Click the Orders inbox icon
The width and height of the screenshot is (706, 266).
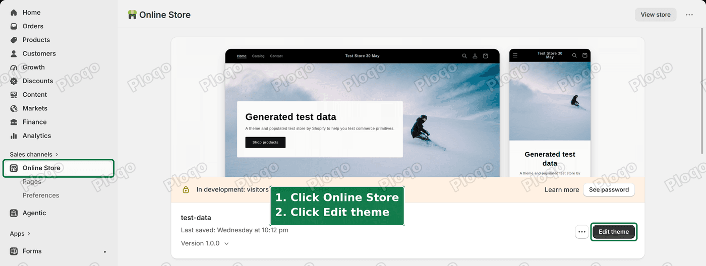pos(14,26)
